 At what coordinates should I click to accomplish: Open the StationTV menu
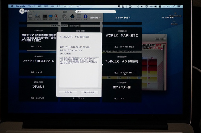coord(20,6)
